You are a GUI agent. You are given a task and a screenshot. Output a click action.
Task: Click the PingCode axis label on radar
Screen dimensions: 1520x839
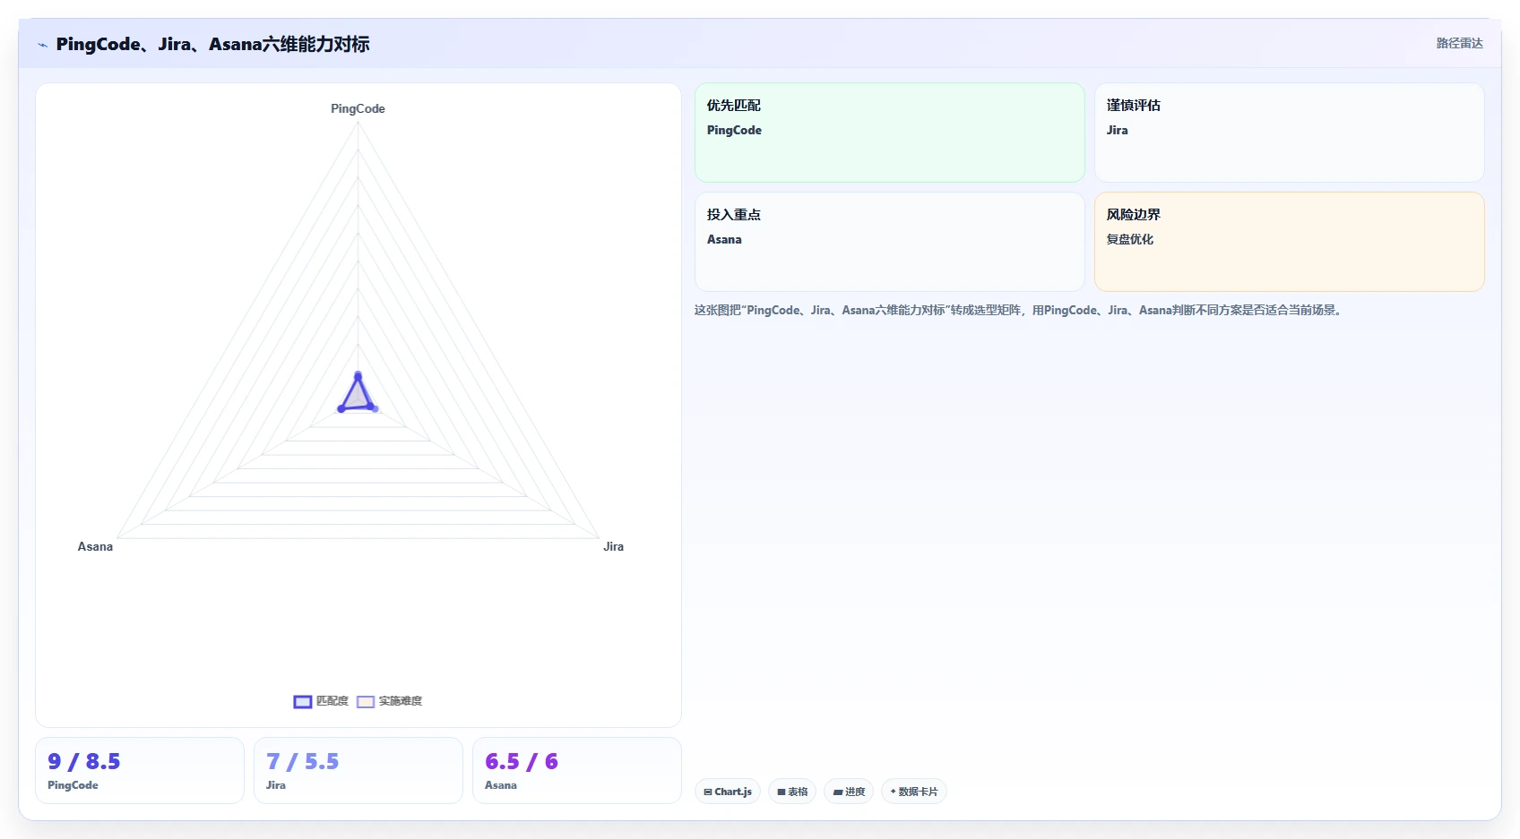(x=358, y=108)
